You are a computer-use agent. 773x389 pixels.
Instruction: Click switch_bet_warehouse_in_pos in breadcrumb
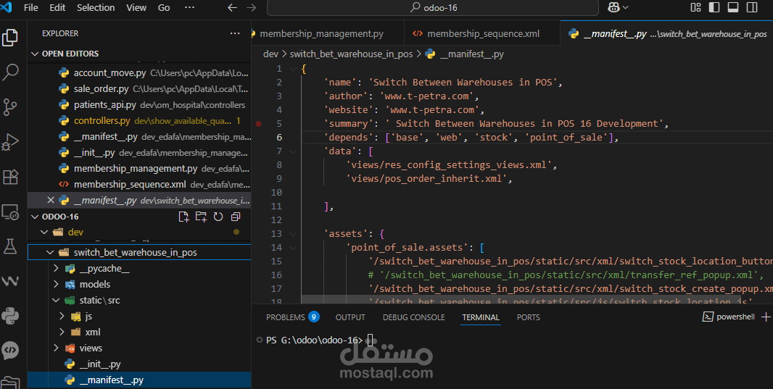(351, 54)
